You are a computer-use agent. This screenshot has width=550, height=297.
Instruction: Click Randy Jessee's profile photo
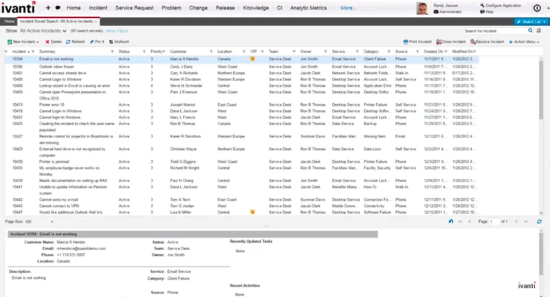pyautogui.click(x=422, y=8)
